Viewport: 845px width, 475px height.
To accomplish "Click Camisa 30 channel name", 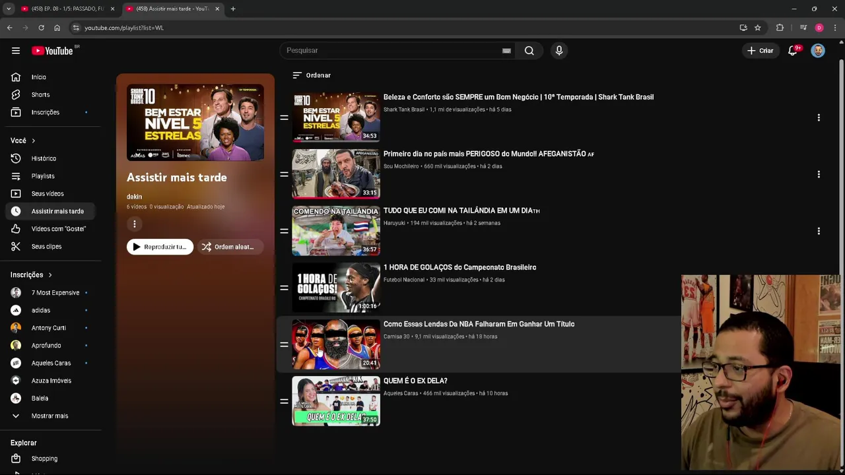I will (x=397, y=336).
